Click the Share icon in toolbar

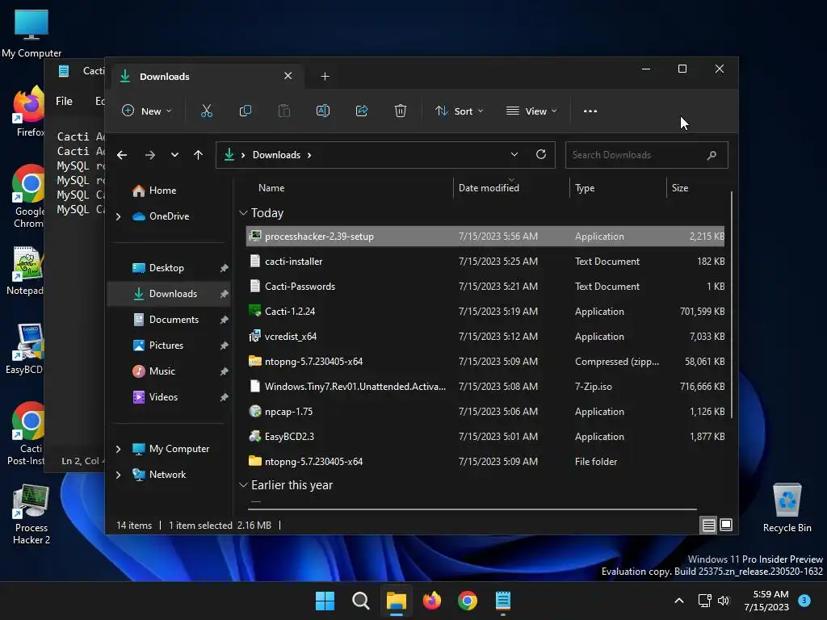pyautogui.click(x=362, y=111)
